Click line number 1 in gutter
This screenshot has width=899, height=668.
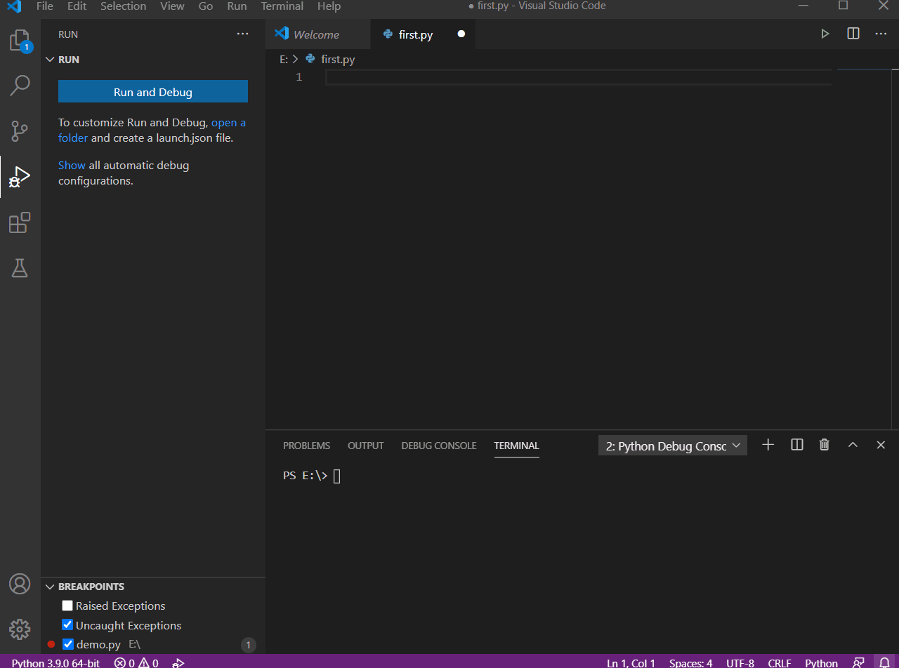click(299, 77)
